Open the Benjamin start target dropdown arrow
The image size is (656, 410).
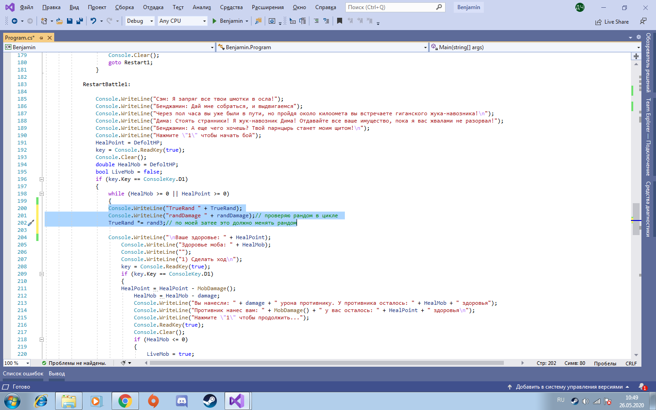pos(247,21)
